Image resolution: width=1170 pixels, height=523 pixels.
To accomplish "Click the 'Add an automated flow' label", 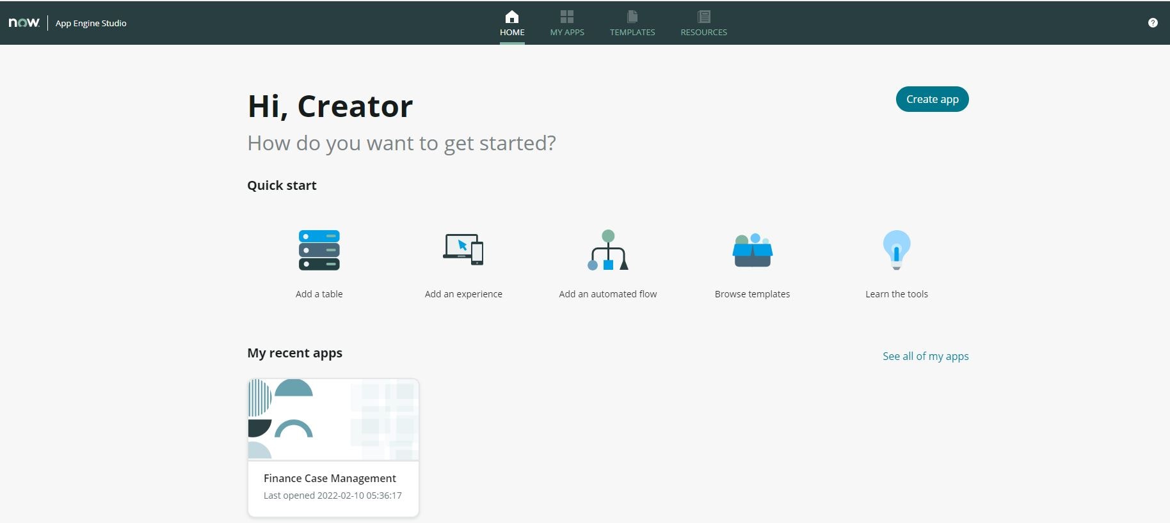I will 608,294.
